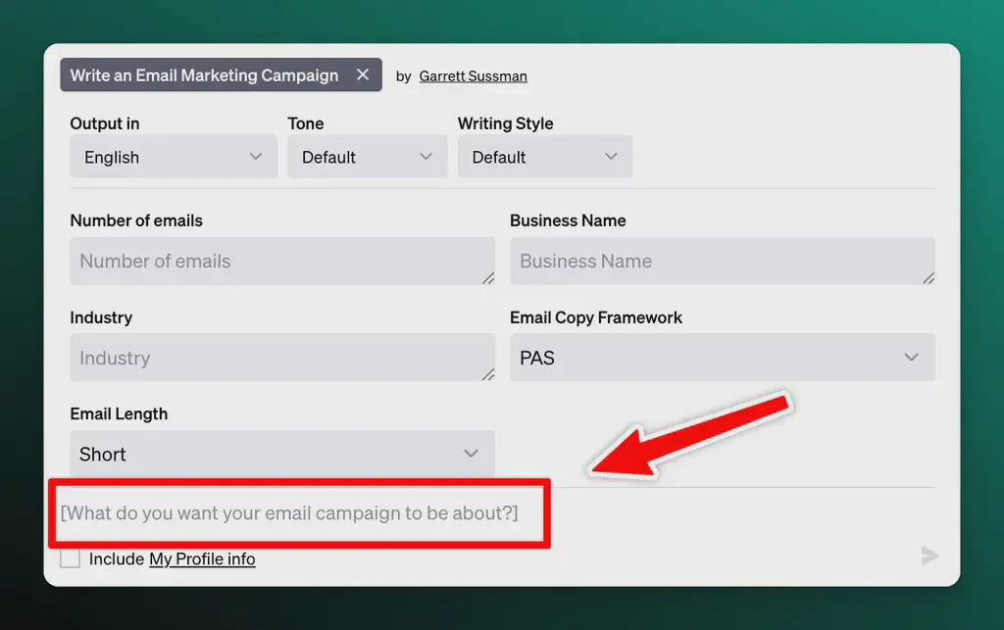The height and width of the screenshot is (630, 1004).
Task: Click the Number of emails field resize handle
Action: point(488,278)
